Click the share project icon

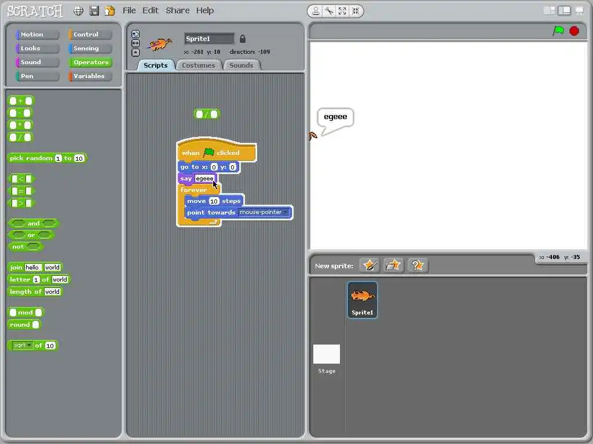pyautogui.click(x=109, y=11)
